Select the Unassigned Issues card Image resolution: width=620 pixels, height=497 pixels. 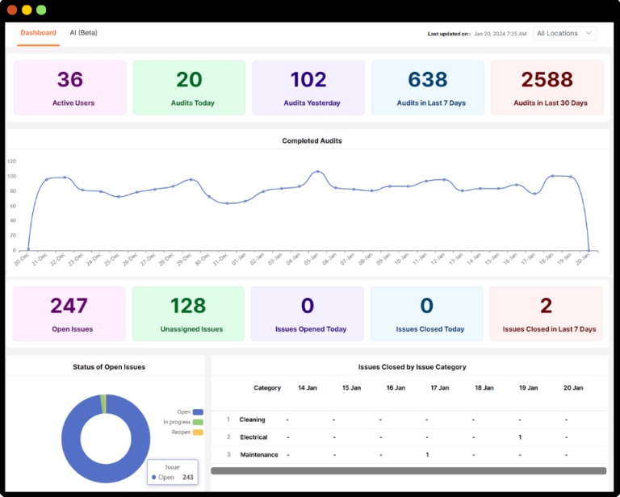[x=188, y=314]
